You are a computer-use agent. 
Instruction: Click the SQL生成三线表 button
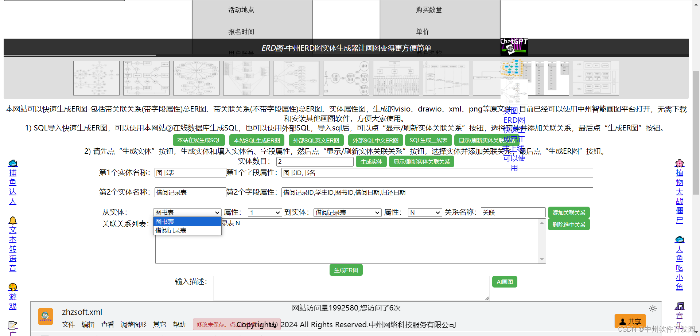428,140
